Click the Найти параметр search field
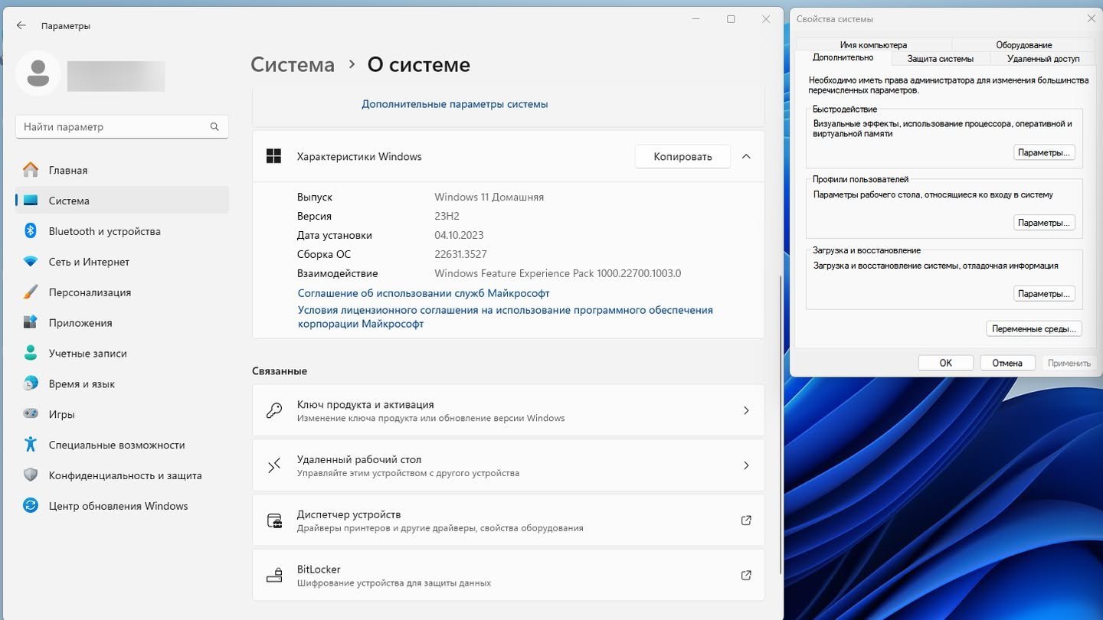The height and width of the screenshot is (620, 1103). (123, 127)
